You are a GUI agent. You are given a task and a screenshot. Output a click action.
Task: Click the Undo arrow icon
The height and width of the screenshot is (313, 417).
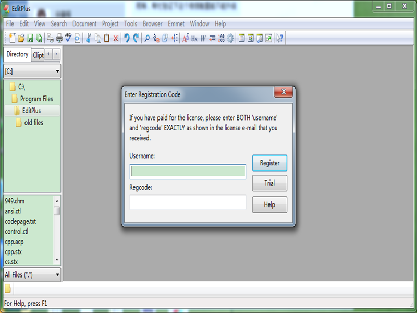[x=127, y=38]
